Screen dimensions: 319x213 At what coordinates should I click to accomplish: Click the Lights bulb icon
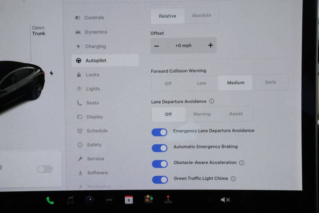coord(79,89)
